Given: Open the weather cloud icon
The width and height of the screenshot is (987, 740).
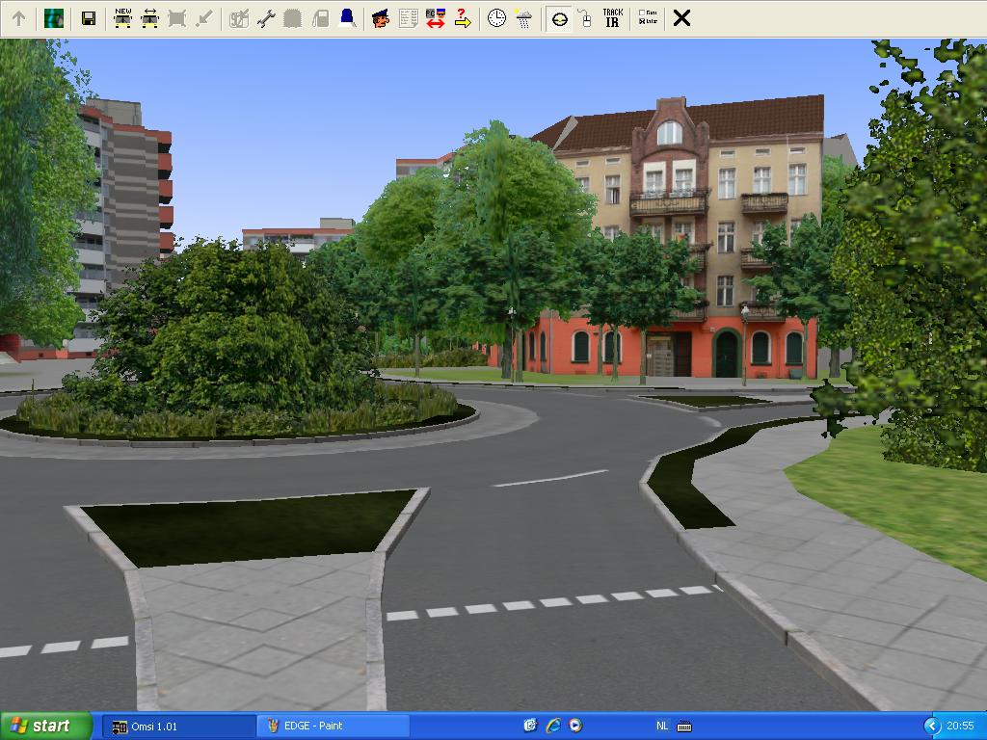Looking at the screenshot, I should pyautogui.click(x=523, y=17).
